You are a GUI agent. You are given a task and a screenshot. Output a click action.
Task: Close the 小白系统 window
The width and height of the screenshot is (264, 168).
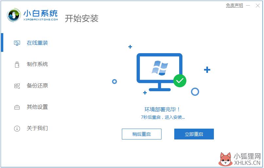point(257,6)
